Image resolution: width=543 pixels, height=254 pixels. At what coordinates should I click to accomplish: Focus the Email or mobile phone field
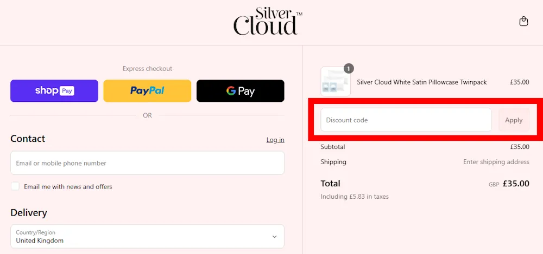147,163
